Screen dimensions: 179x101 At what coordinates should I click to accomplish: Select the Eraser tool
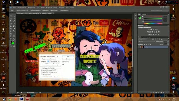click(11, 29)
